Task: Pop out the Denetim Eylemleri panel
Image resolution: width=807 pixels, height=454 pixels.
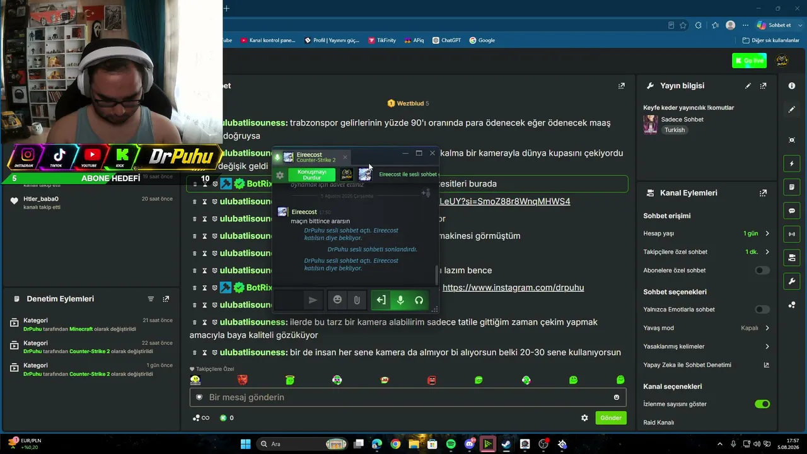Action: 166,299
